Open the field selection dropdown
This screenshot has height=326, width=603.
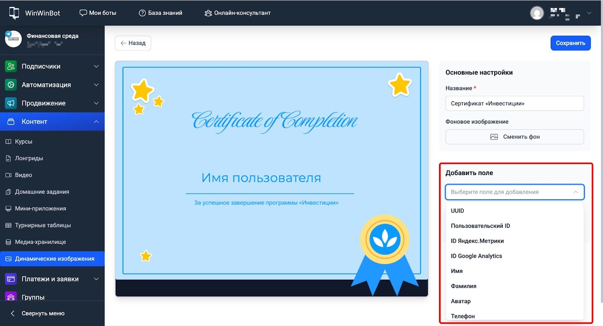click(514, 192)
